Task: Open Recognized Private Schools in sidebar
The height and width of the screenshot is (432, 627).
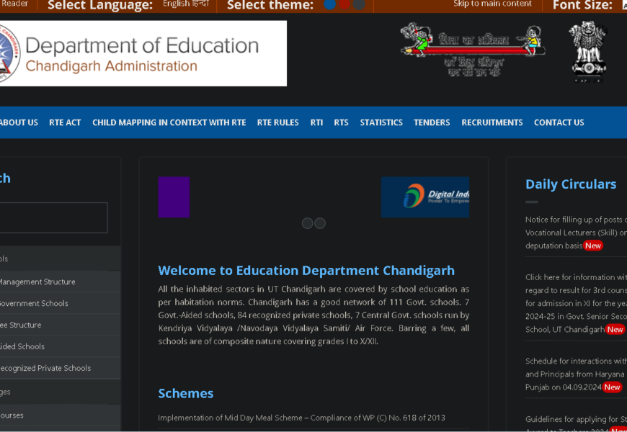Action: pos(60,368)
